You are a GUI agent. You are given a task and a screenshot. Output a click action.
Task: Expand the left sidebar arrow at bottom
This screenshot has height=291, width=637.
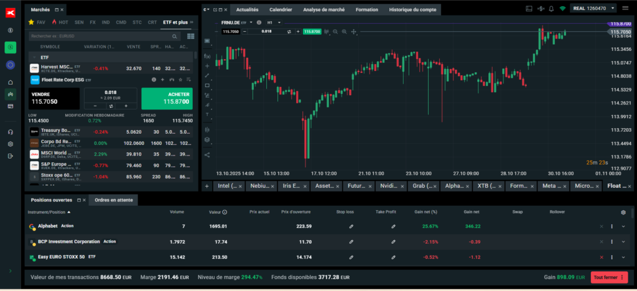click(11, 270)
